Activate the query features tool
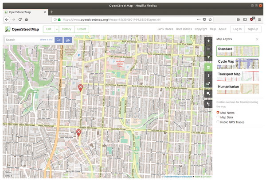 208,104
